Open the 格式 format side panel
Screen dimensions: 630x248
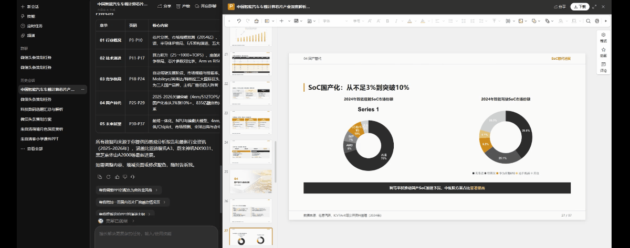point(603,37)
